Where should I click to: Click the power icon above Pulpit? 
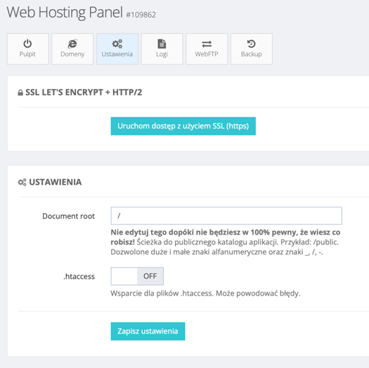tap(27, 44)
